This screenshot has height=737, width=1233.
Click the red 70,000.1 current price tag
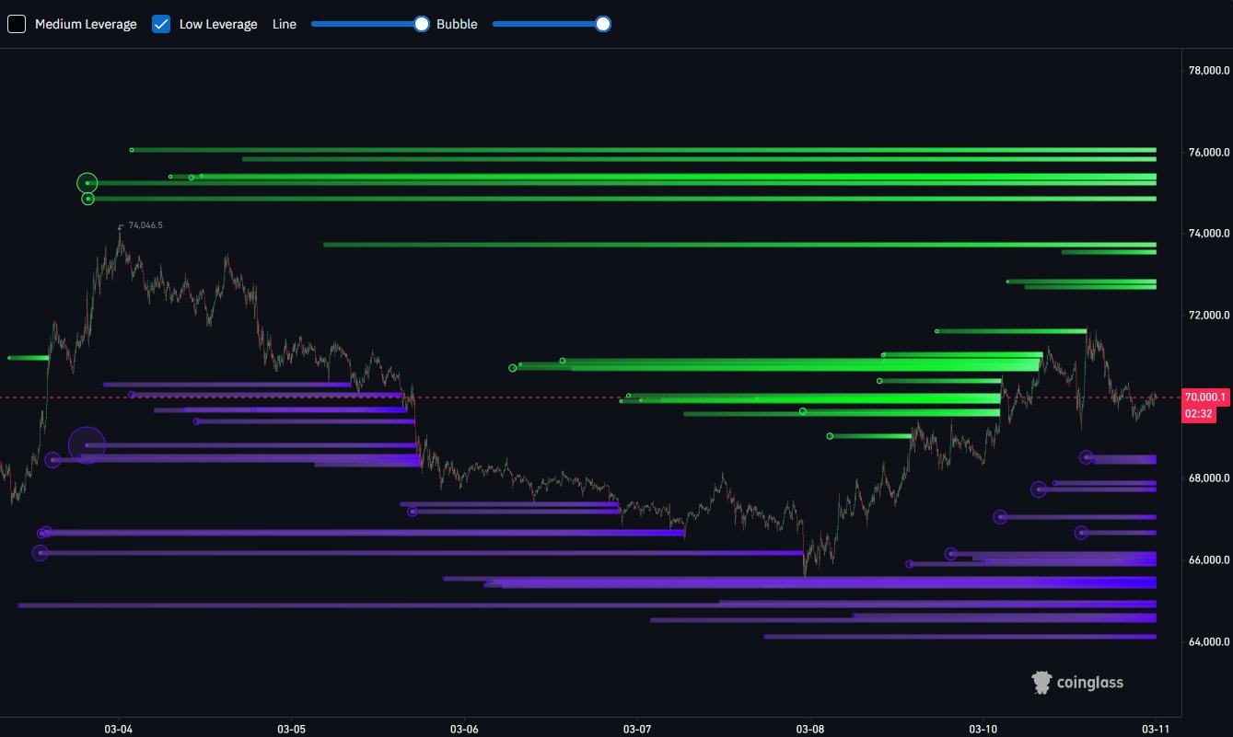coord(1205,397)
